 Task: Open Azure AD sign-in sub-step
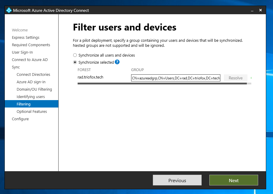(31, 82)
